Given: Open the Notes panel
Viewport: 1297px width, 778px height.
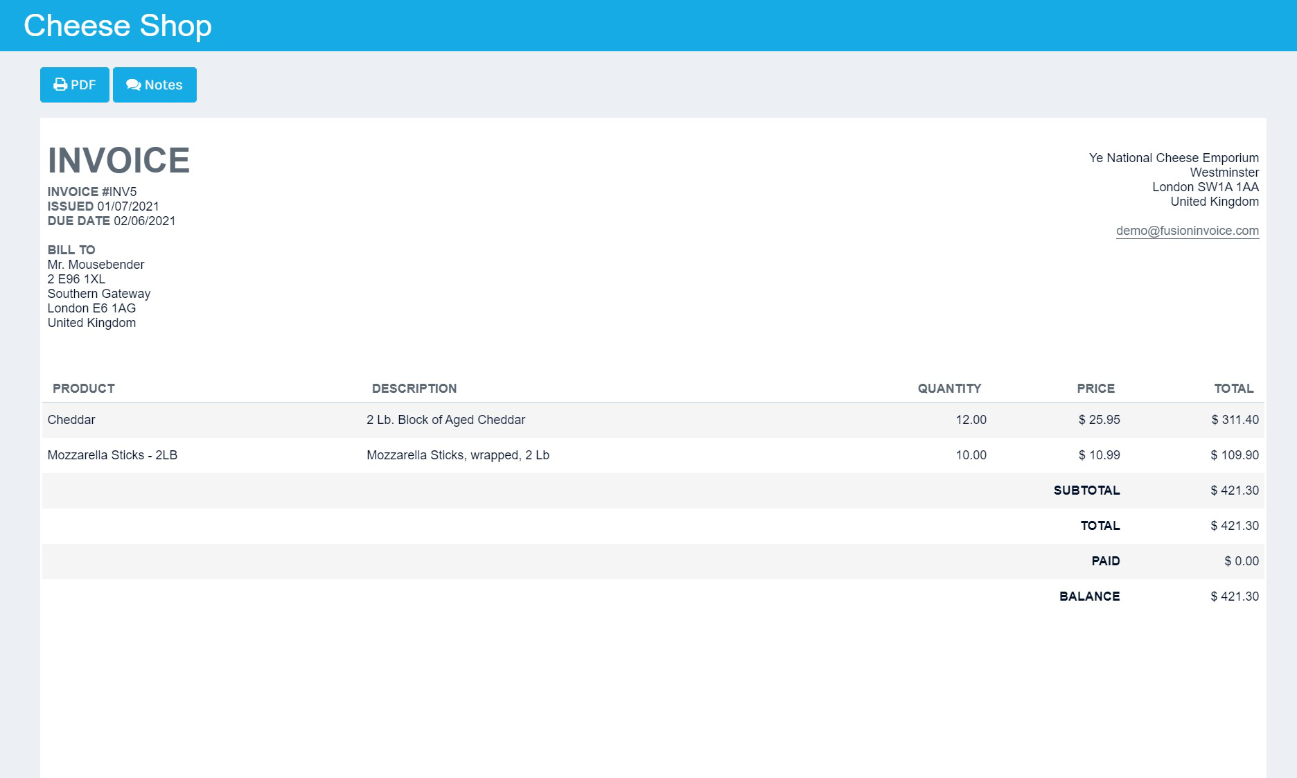Looking at the screenshot, I should point(155,84).
